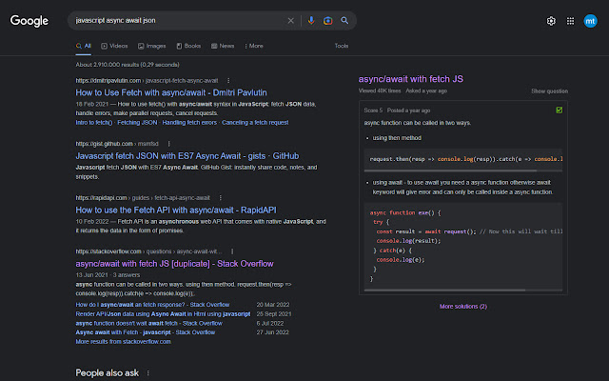Click the '25 Sept 2021' date
This screenshot has width=609, height=381.
click(274, 313)
